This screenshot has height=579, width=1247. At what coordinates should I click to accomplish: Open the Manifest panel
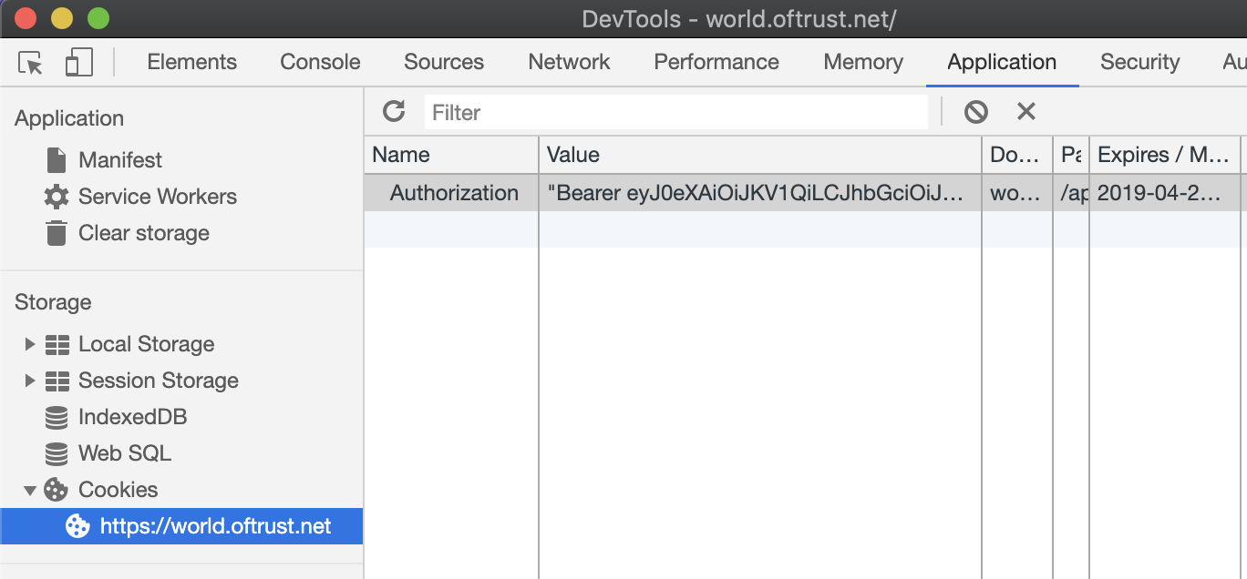119,160
